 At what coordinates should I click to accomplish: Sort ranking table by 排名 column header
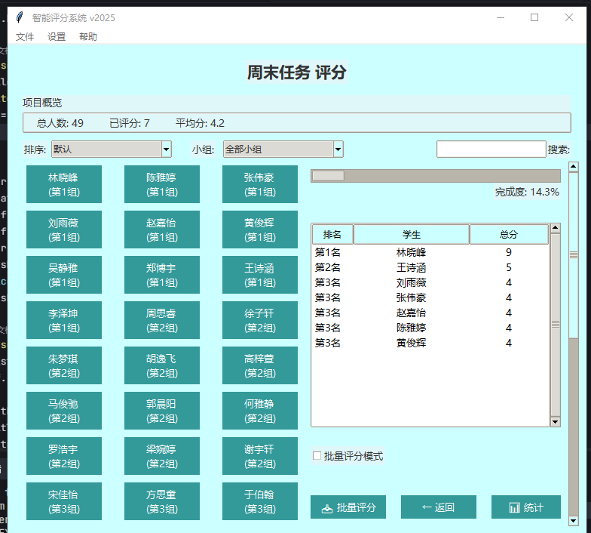coord(332,234)
